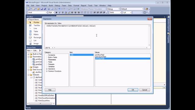
Task: Click the Save All toolbar icon
Action: [45, 9]
